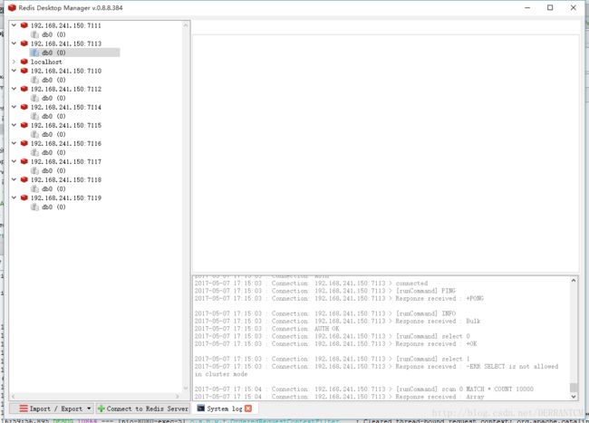Click the db0 database icon under server 7119

[x=34, y=207]
